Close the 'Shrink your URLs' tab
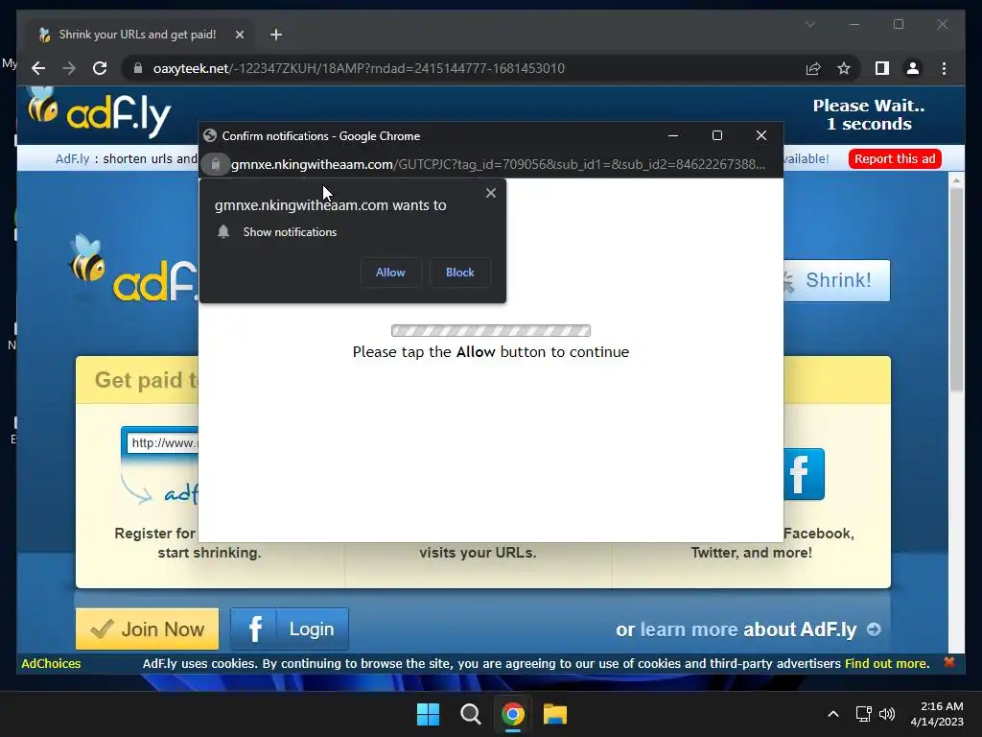The width and height of the screenshot is (982, 737). pos(239,35)
